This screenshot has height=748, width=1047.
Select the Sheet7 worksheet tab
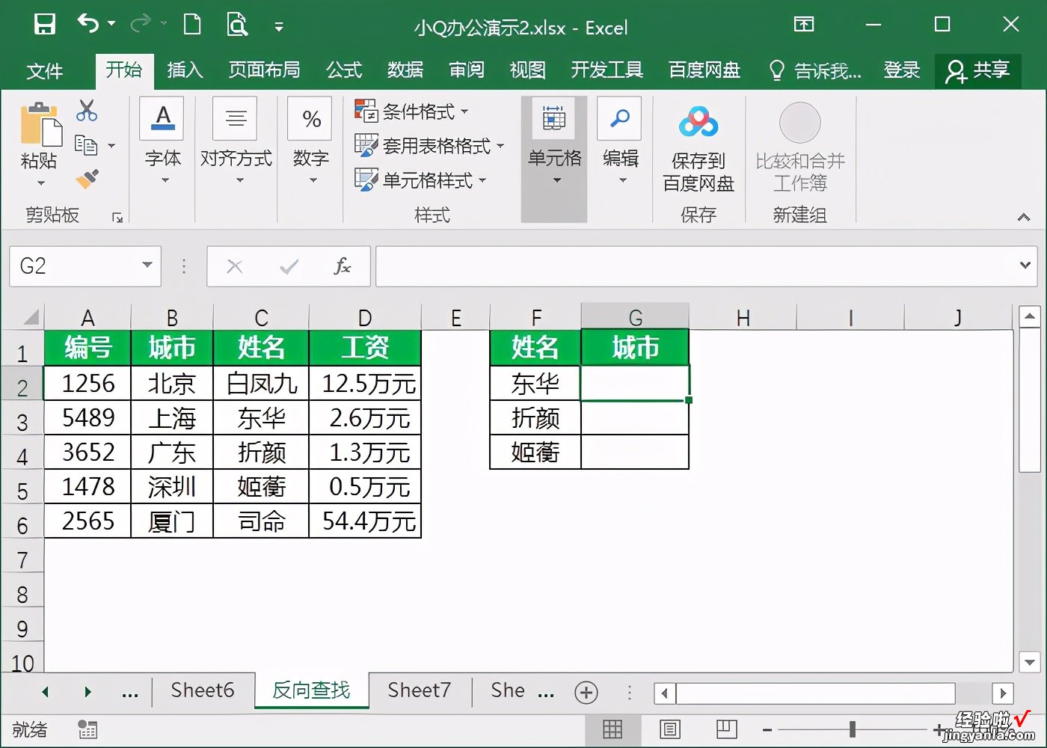pyautogui.click(x=420, y=690)
